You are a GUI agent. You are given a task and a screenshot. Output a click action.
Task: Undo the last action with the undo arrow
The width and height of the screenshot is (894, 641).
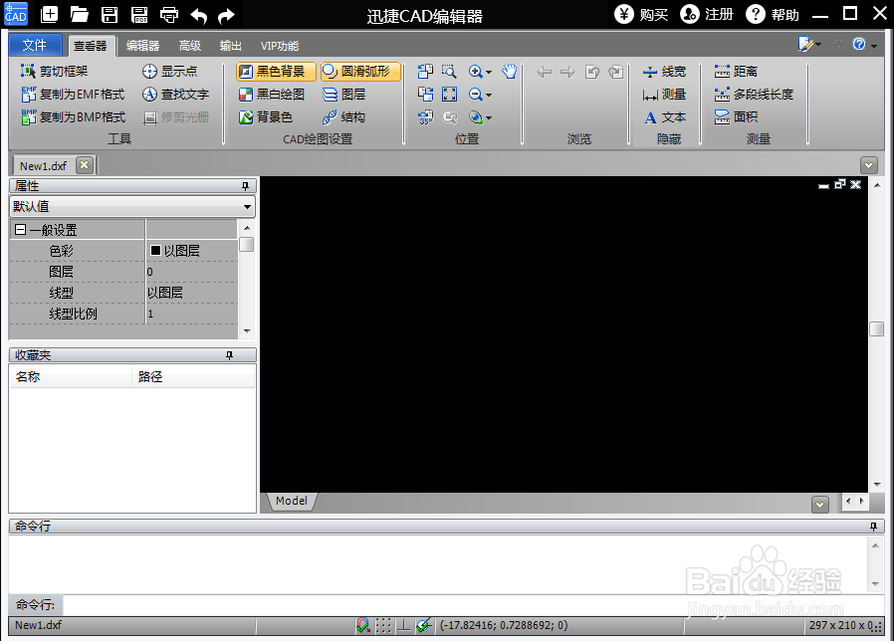(198, 15)
